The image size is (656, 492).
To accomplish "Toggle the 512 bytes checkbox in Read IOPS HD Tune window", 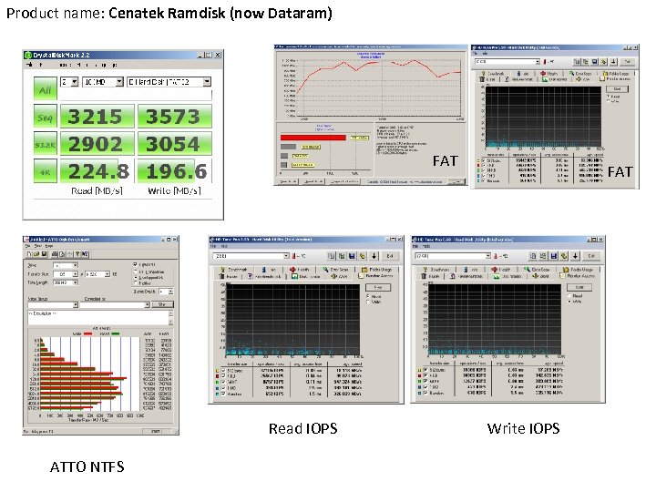I will tap(223, 371).
